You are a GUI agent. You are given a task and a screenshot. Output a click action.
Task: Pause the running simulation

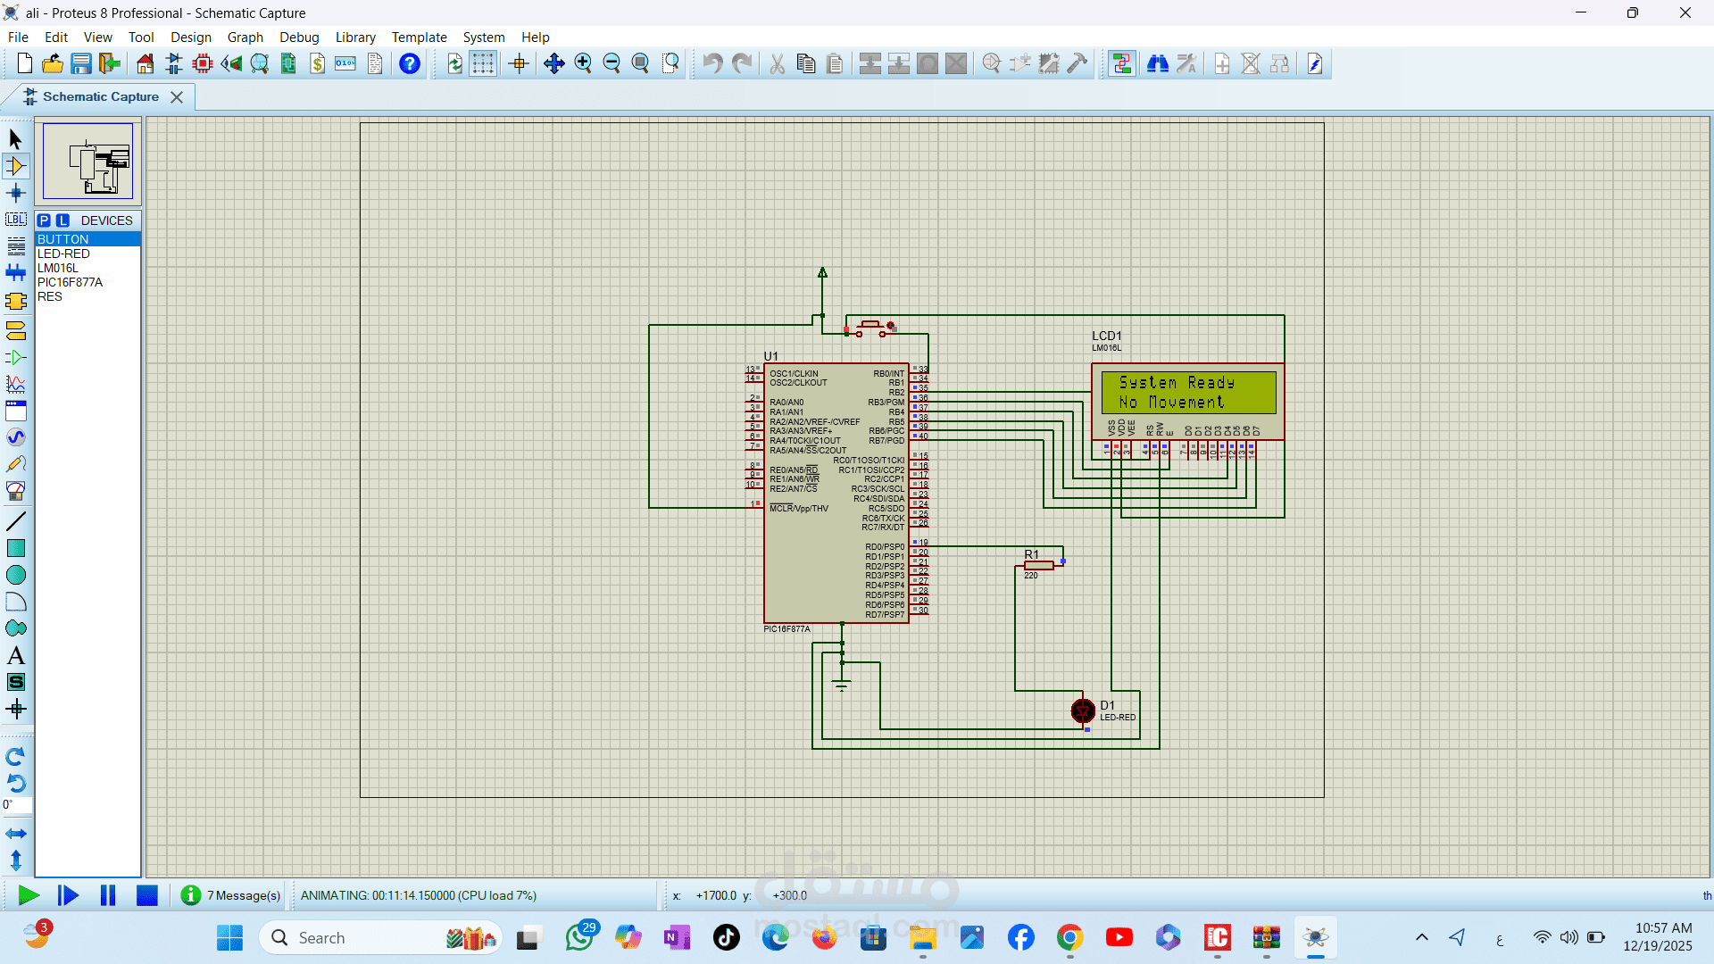107,895
